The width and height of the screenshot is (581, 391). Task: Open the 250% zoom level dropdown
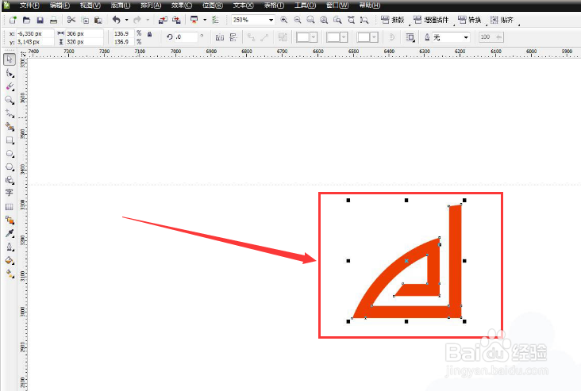tap(271, 20)
